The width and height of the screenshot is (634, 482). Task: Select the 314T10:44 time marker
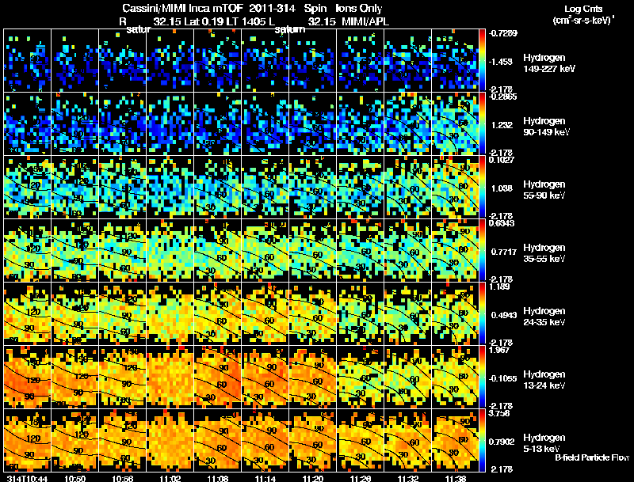pos(27,478)
